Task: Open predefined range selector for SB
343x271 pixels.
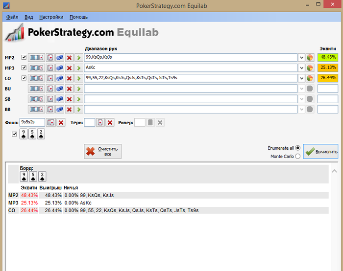Action: tap(37, 99)
